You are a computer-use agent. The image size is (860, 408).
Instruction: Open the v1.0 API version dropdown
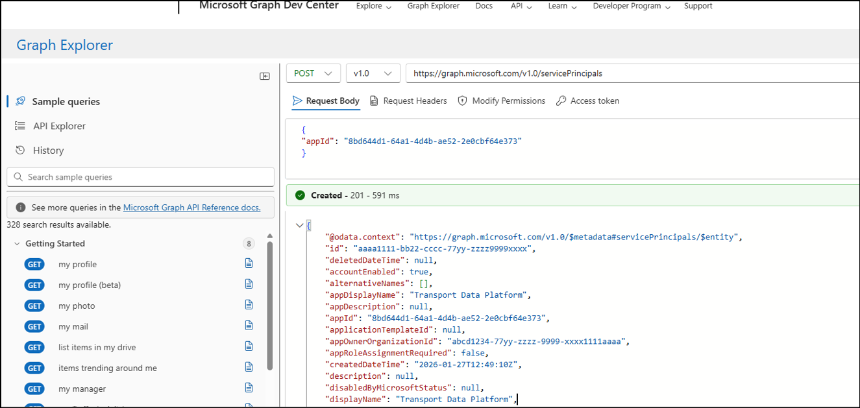click(x=373, y=73)
